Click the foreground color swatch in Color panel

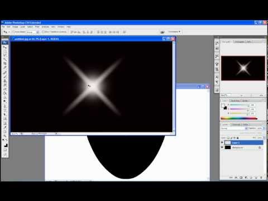[223, 106]
